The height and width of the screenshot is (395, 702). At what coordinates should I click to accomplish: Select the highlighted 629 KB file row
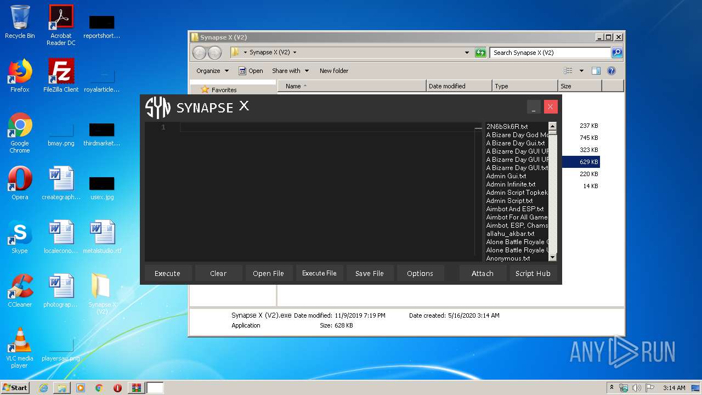point(581,162)
